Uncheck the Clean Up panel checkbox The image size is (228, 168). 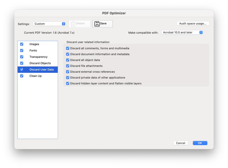pyautogui.click(x=22, y=76)
